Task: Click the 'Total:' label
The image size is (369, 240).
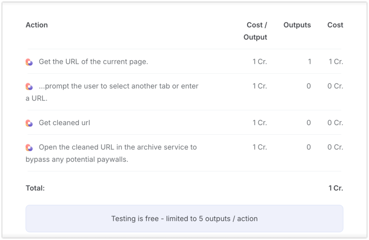Action: click(35, 188)
